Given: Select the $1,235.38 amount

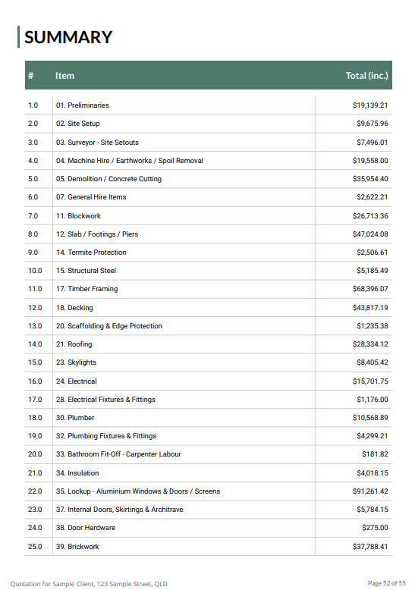Looking at the screenshot, I should coord(373,326).
